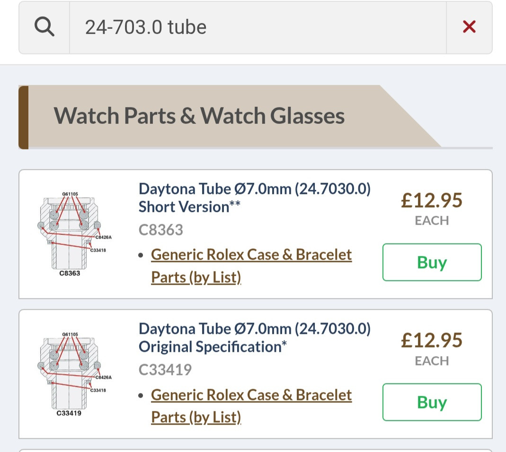The image size is (506, 452).
Task: Open the Daytona Tube Original Specification title
Action: 254,338
